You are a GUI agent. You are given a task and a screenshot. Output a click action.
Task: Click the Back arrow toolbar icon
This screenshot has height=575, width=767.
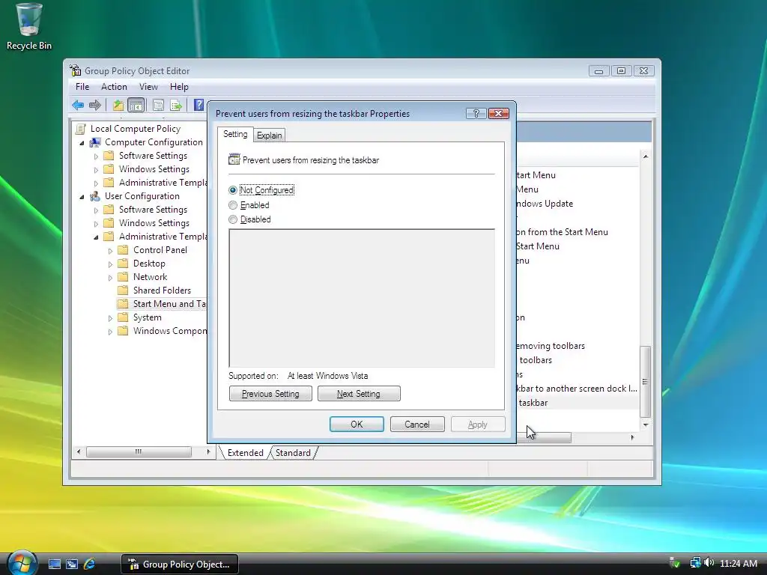pyautogui.click(x=78, y=105)
